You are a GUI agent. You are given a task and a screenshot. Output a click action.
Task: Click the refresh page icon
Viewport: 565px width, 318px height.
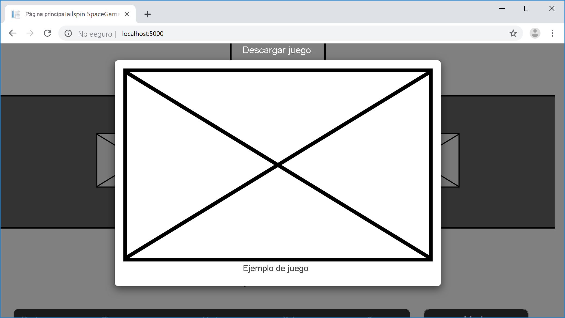[47, 33]
